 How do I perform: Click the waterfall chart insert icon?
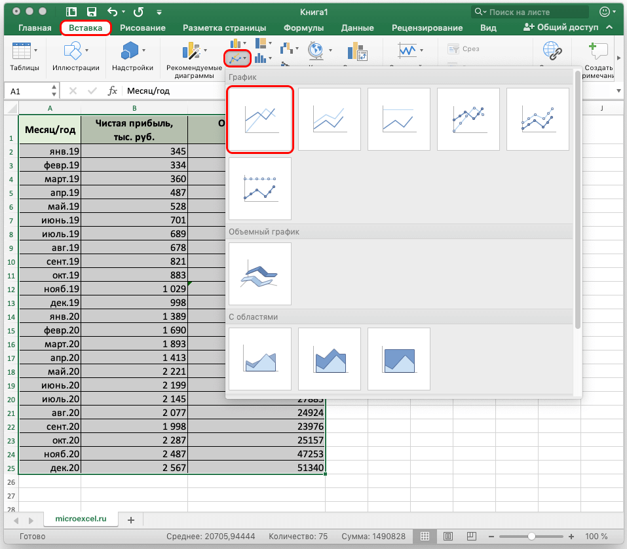click(x=286, y=48)
